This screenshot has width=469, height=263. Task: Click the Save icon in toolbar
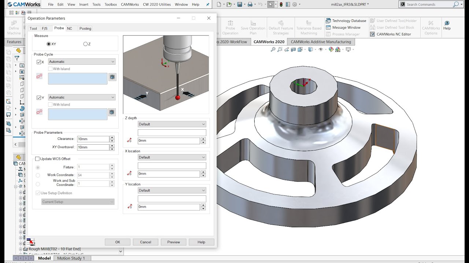[239, 4]
